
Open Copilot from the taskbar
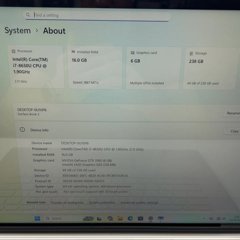110,218
